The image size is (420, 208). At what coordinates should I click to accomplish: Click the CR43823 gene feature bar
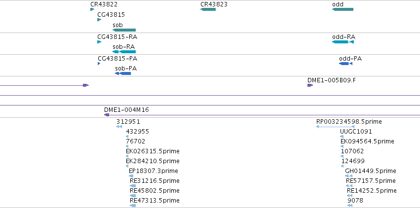[x=208, y=9]
